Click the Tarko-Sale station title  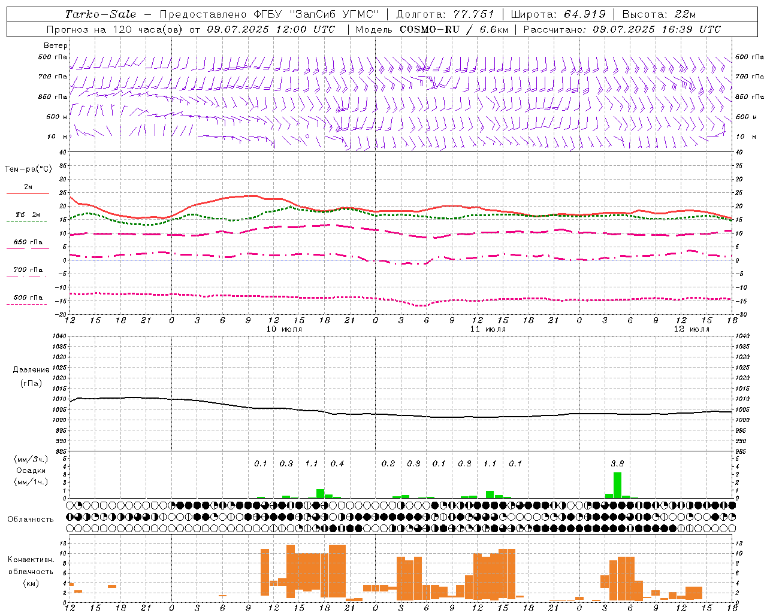(x=101, y=14)
